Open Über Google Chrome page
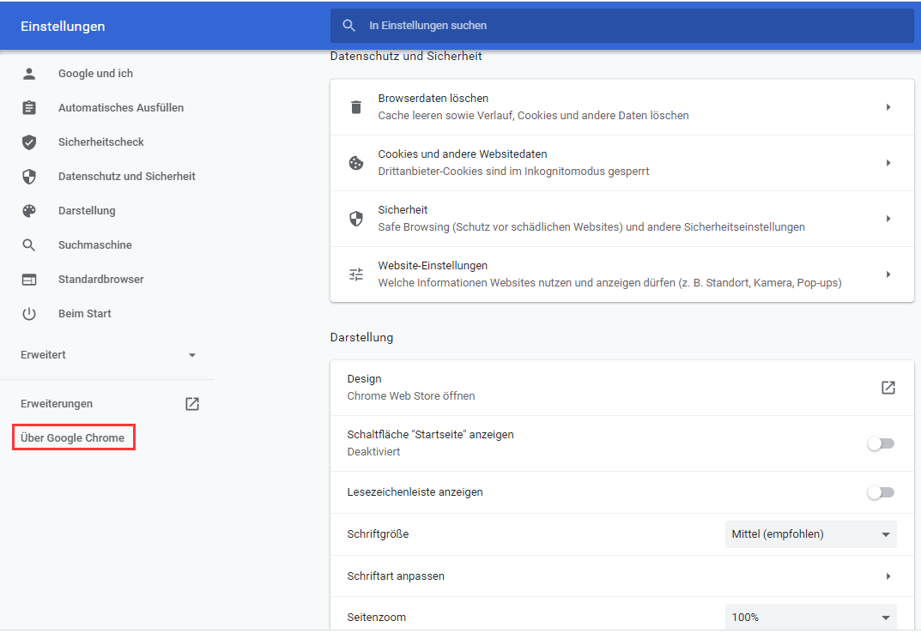The height and width of the screenshot is (633, 921). point(72,438)
